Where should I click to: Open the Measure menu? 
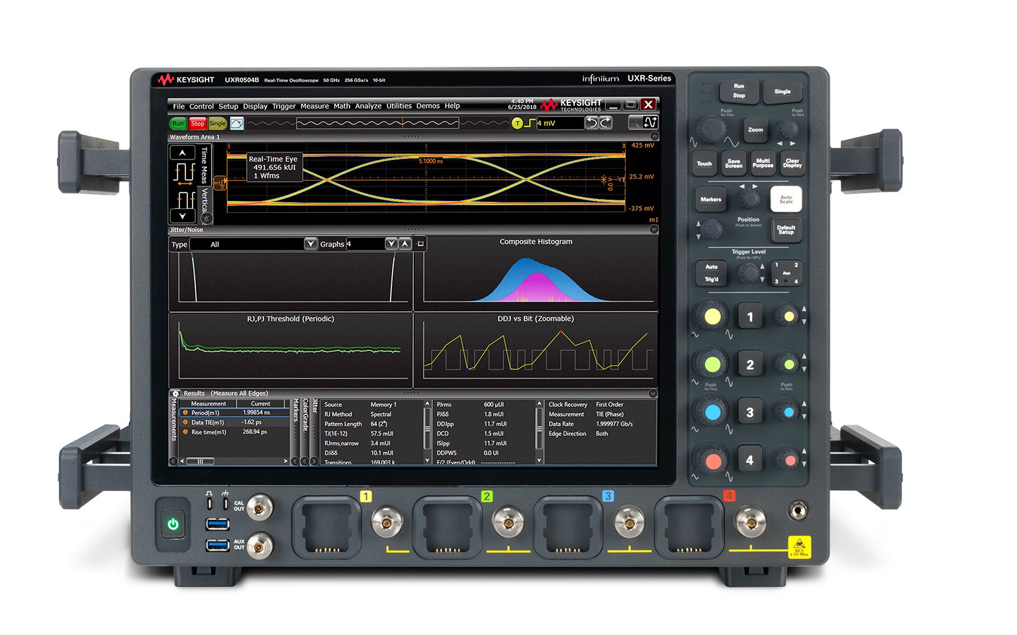[x=315, y=106]
